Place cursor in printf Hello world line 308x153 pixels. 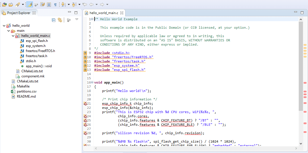coord(126,91)
